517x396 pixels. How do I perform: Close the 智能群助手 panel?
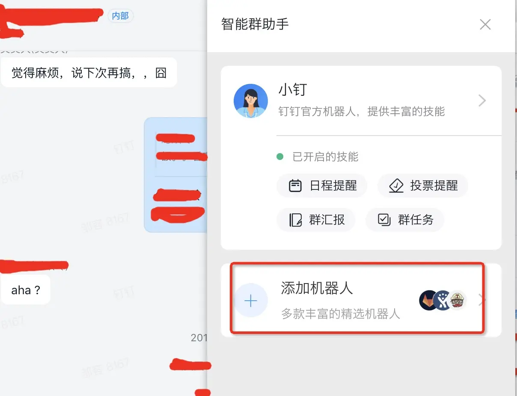click(485, 24)
